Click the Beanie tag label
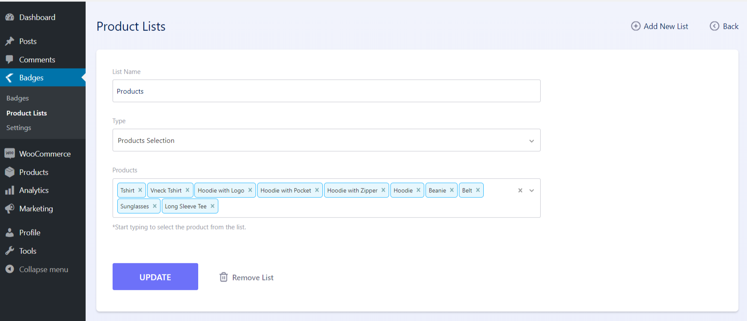This screenshot has width=747, height=321. tap(437, 190)
